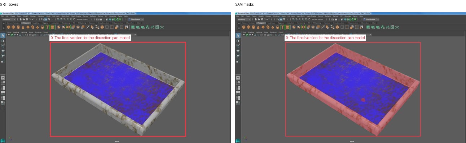Select XGen shelf tab in GRIT boxes window

pos(139,23)
